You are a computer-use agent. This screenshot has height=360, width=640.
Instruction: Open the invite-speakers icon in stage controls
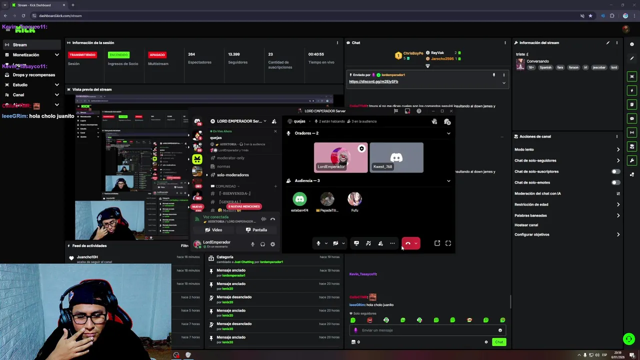(380, 243)
